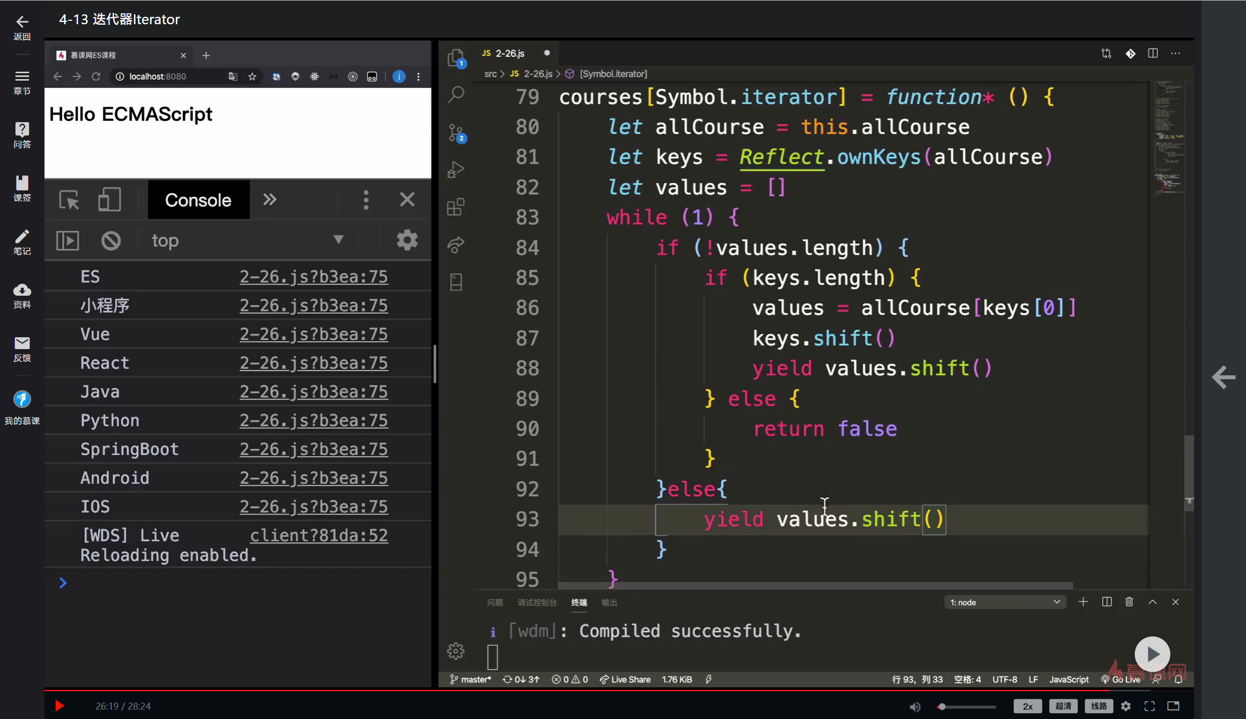Toggle the console sidebar panel

(68, 241)
